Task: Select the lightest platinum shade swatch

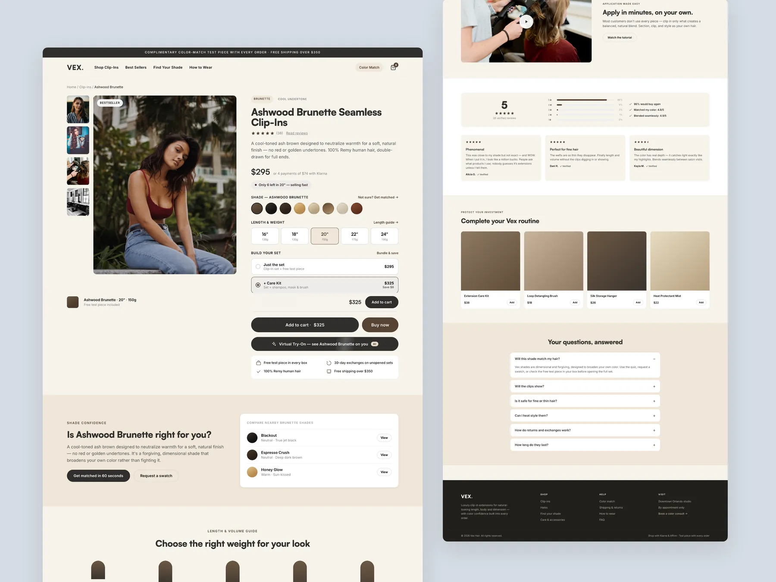Action: tap(342, 209)
